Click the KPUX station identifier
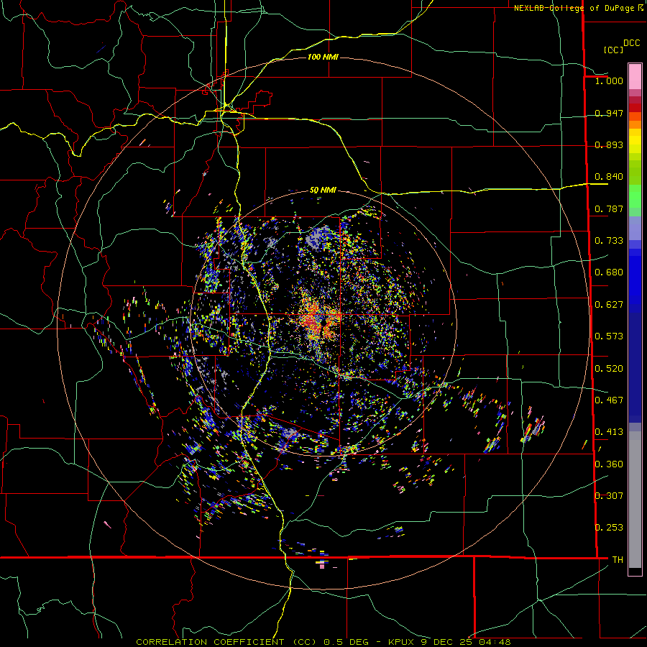 [x=402, y=642]
